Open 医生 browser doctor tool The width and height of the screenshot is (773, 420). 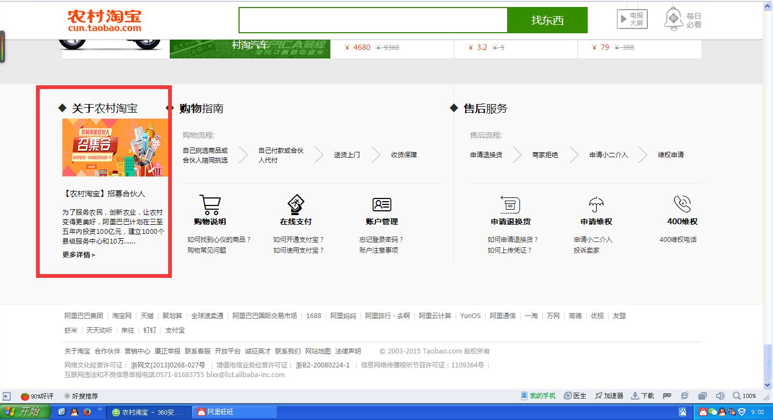tap(575, 396)
